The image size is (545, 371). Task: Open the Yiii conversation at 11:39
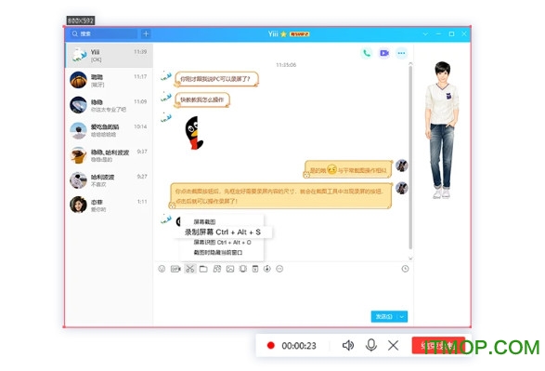tap(109, 56)
